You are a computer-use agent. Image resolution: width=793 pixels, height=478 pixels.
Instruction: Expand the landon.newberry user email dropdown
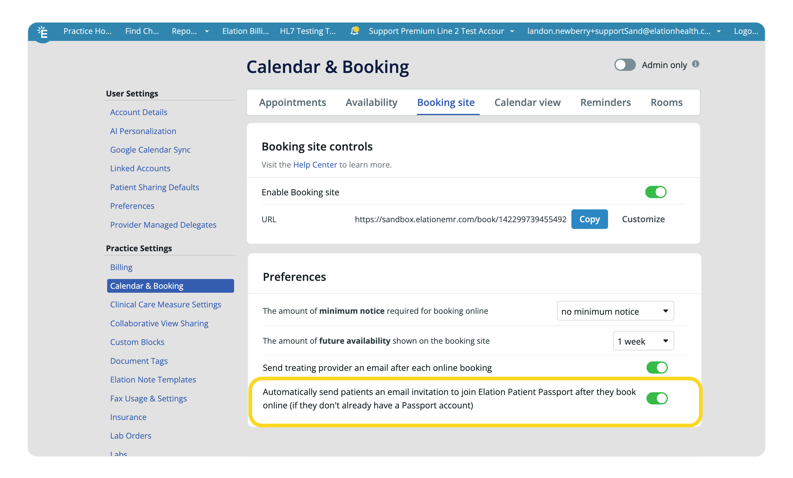719,31
